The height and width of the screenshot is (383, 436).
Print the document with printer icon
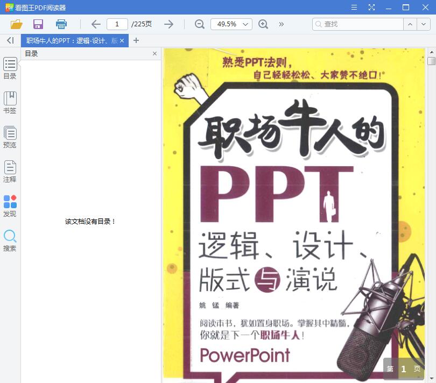[61, 24]
